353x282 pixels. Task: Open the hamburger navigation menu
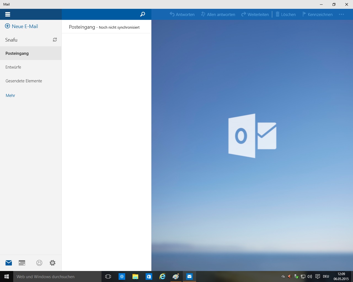(x=8, y=14)
